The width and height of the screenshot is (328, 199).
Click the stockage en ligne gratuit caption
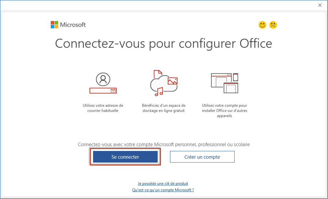coord(164,111)
